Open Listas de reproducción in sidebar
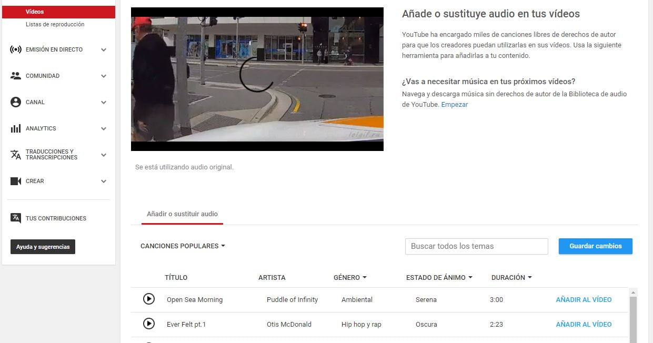 coord(55,24)
